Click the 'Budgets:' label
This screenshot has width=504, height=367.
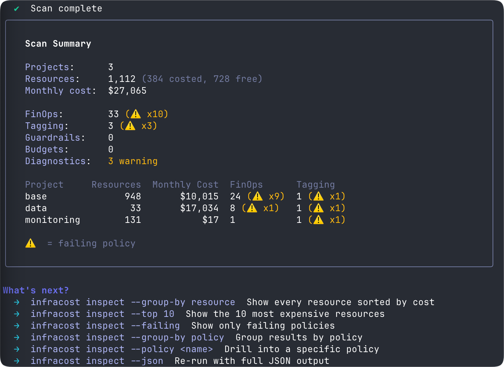[x=47, y=150]
